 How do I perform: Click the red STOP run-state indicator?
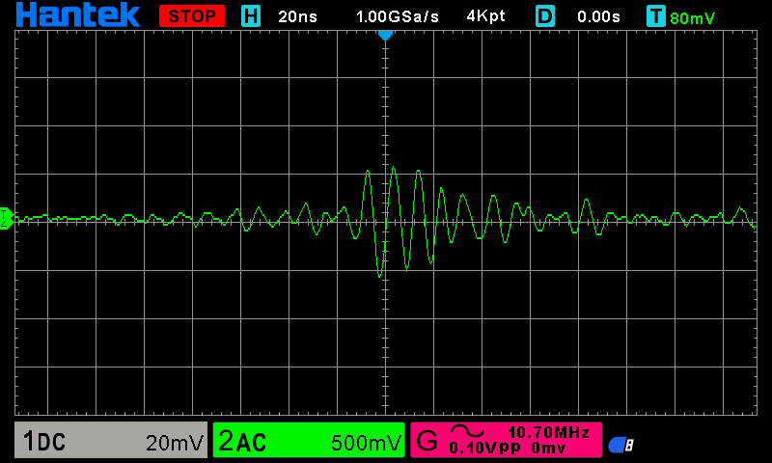(192, 16)
